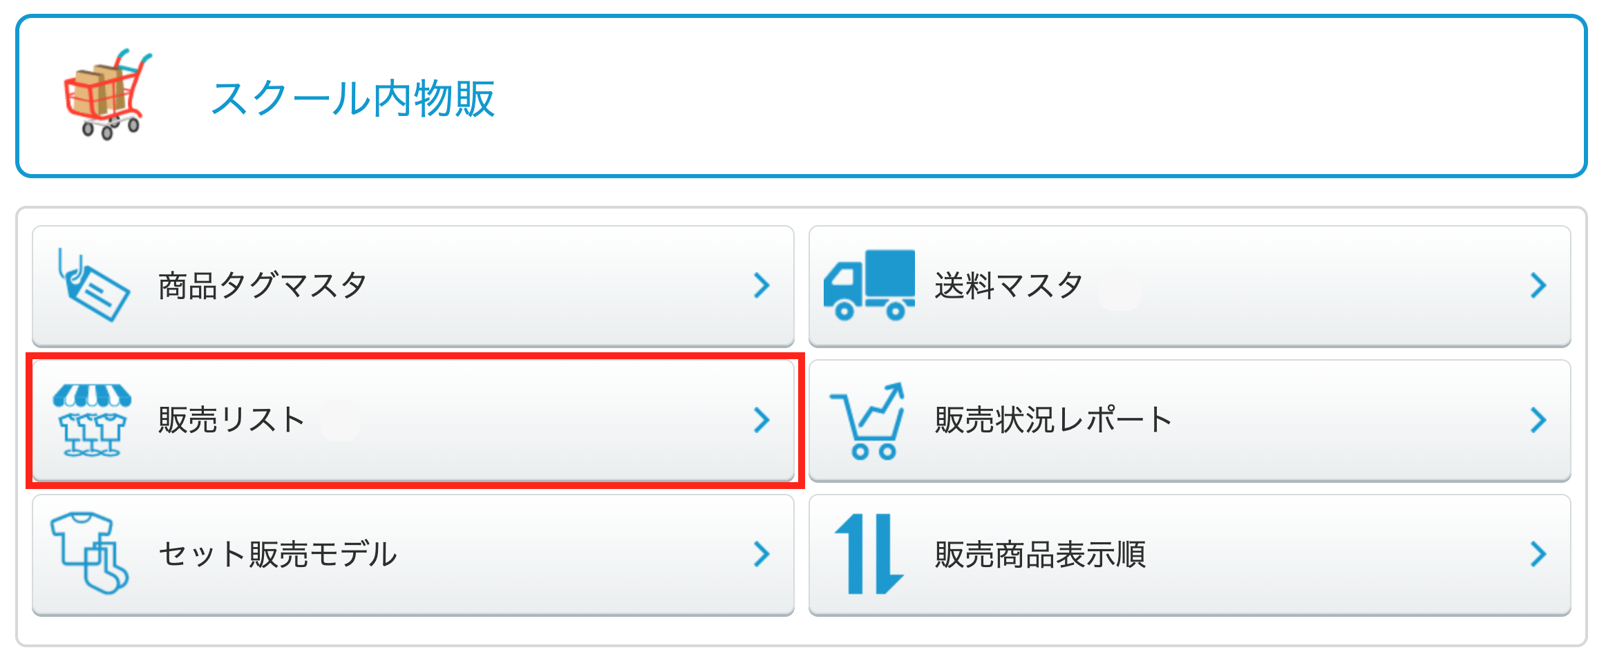1606x670 pixels.
Task: Select the product tag icon beside 商品タグマスタ
Action: pos(93,285)
